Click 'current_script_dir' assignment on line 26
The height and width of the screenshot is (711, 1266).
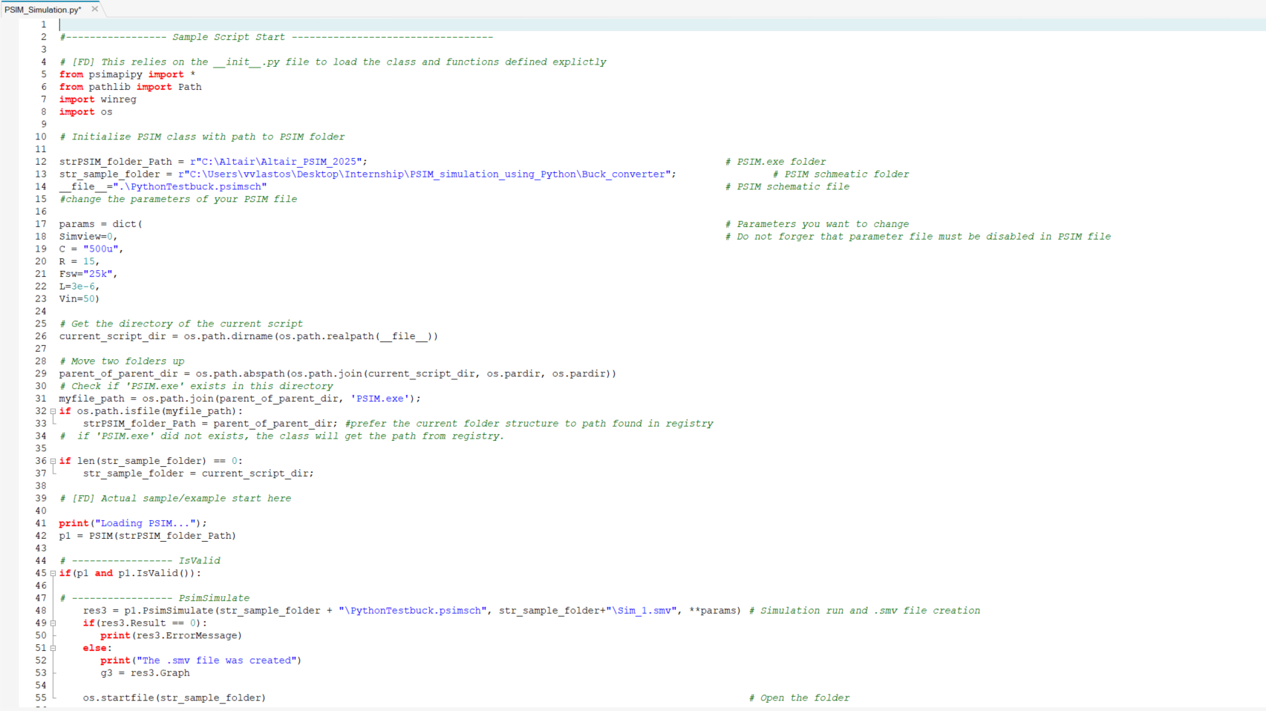113,336
